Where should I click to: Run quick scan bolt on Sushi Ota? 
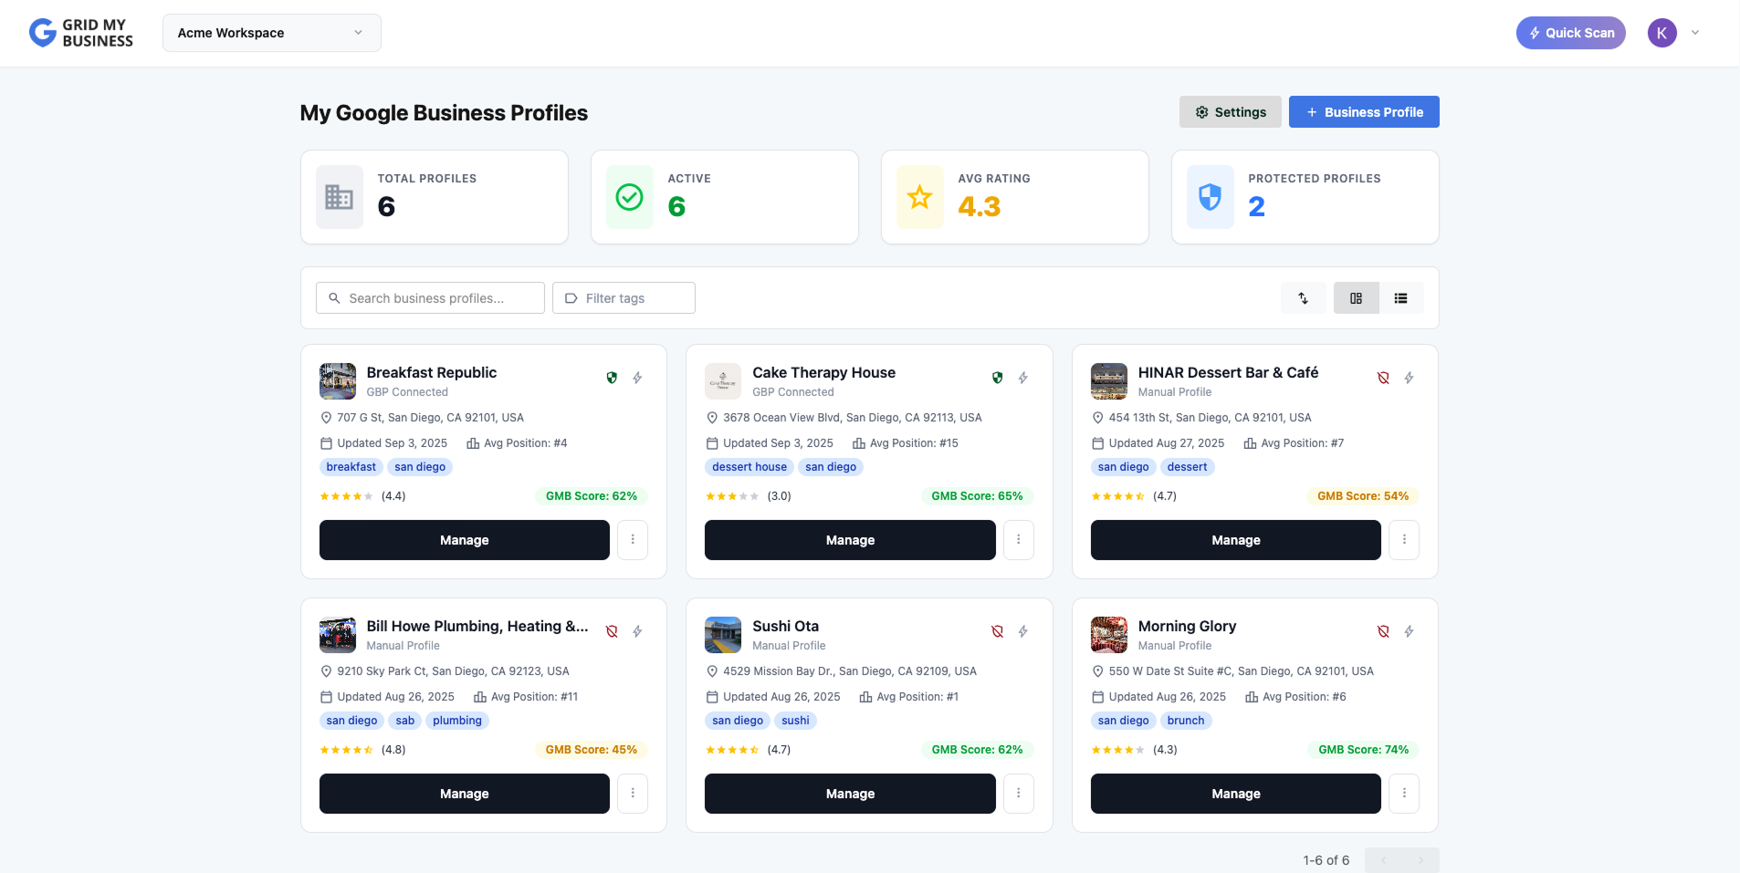tap(1022, 631)
